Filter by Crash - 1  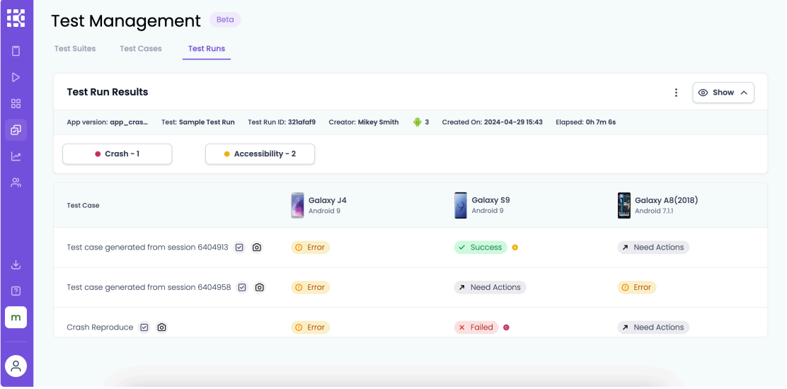pyautogui.click(x=117, y=154)
